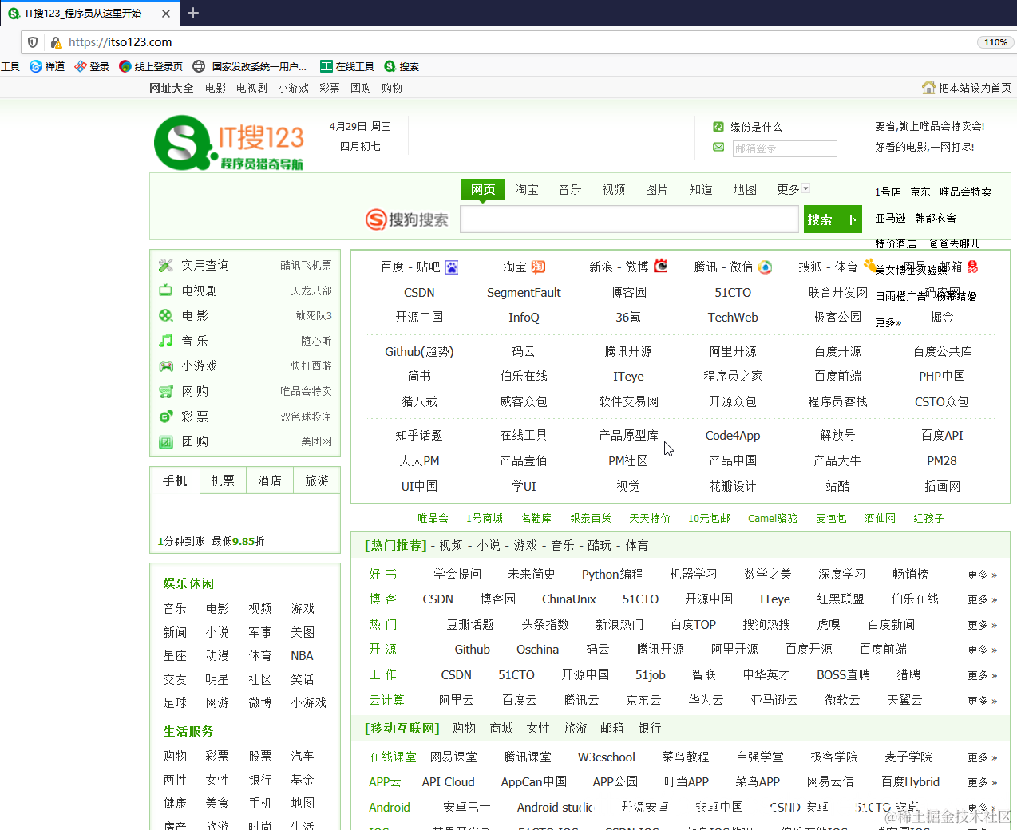Open the CSDN link in top grid

(x=419, y=293)
